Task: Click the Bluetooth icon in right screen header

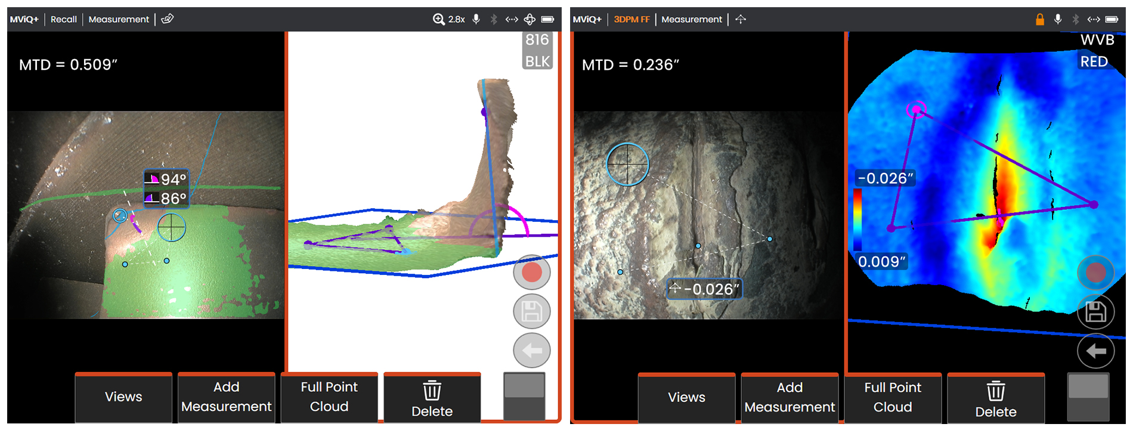Action: pos(1076,19)
